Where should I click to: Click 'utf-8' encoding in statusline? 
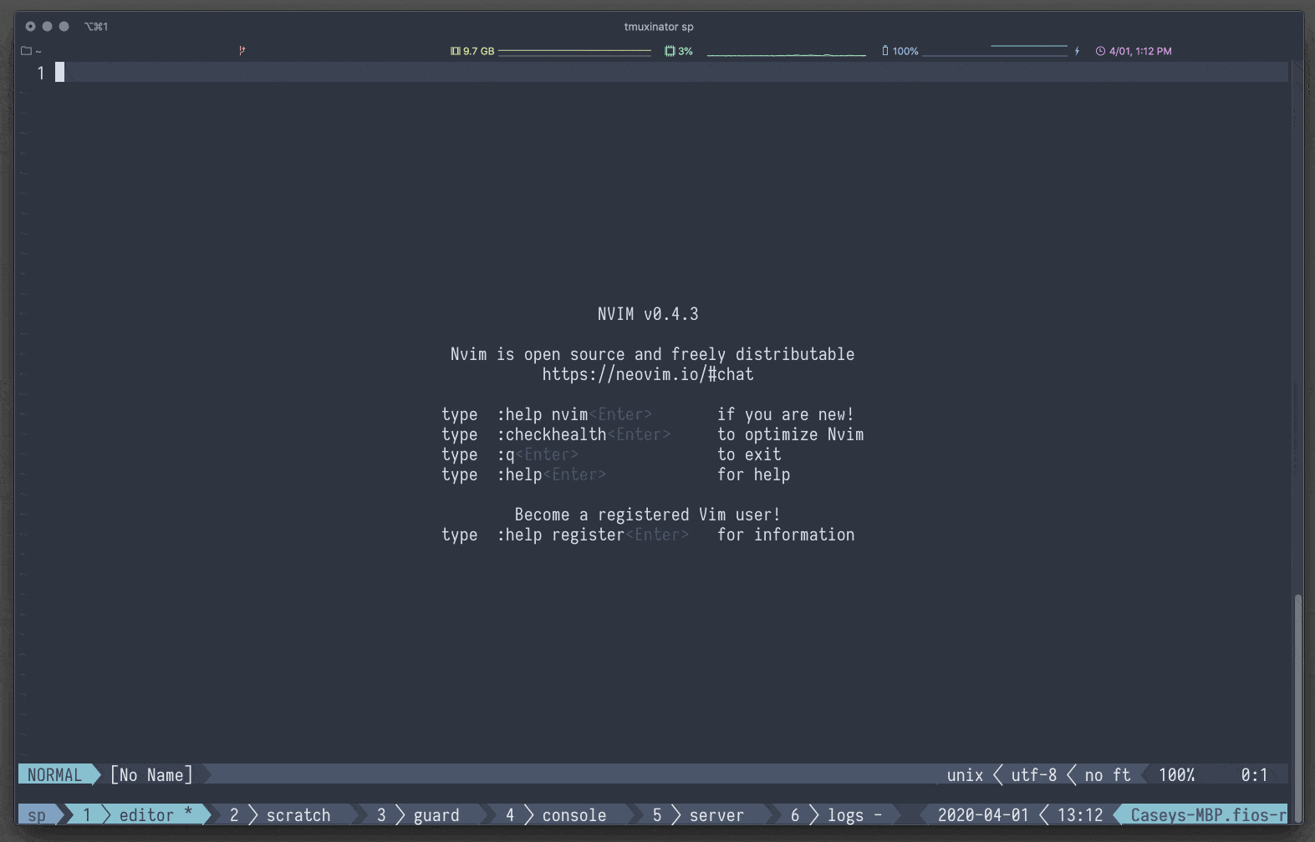(x=1034, y=774)
